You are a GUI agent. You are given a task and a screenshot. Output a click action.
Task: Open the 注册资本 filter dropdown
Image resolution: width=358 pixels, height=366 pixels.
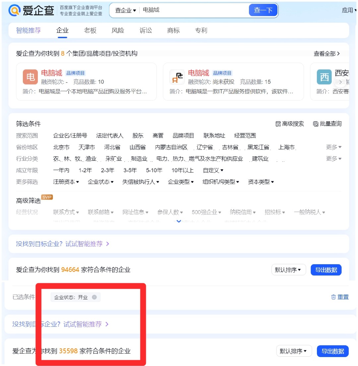[66, 182]
